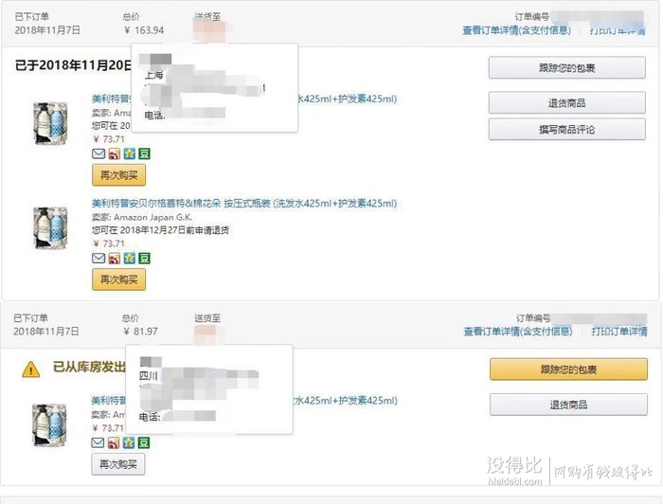The image size is (663, 504).
Task: Click email share icon under first product
Action: pyautogui.click(x=99, y=153)
